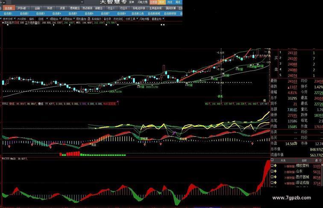Expand the 多图组合 dropdown arrow

(74, 19)
